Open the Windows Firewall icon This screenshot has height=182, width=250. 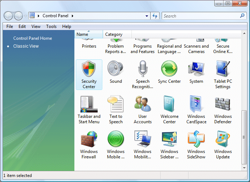(x=89, y=139)
